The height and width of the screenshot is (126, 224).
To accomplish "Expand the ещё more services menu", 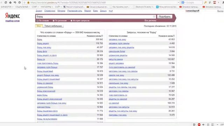I will point(111,11).
